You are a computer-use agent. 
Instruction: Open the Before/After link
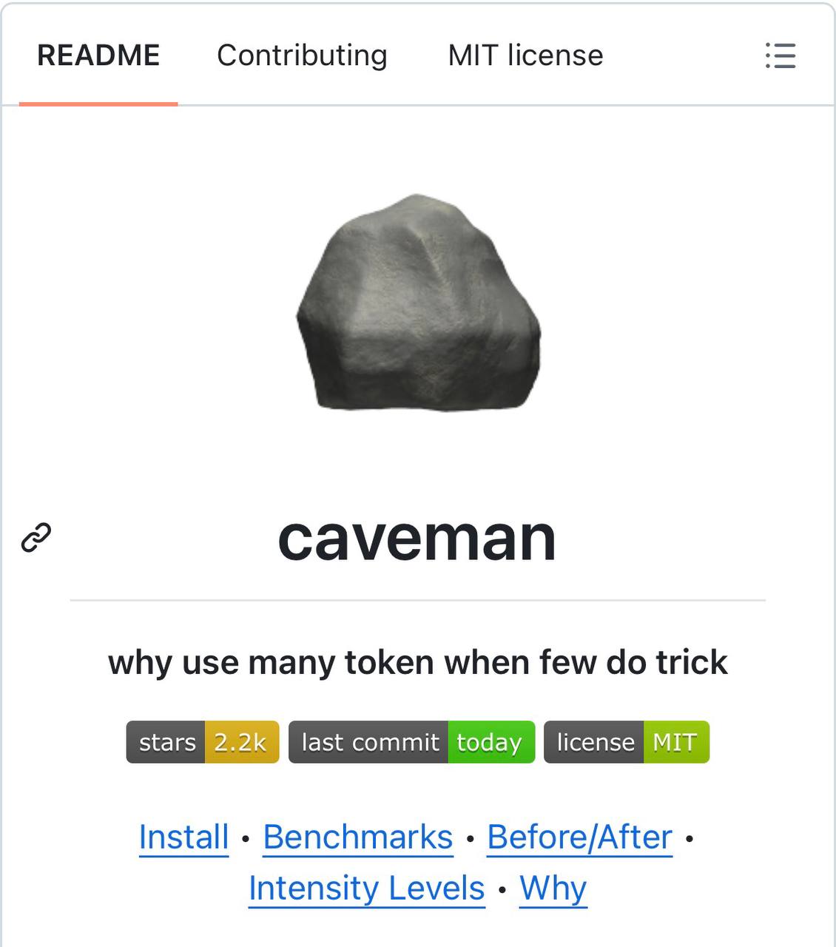580,838
